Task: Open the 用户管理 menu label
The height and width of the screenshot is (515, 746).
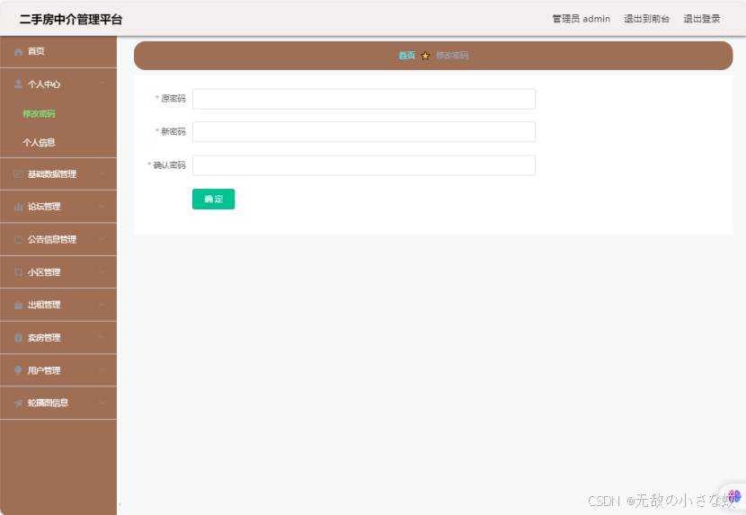Action: [x=44, y=370]
